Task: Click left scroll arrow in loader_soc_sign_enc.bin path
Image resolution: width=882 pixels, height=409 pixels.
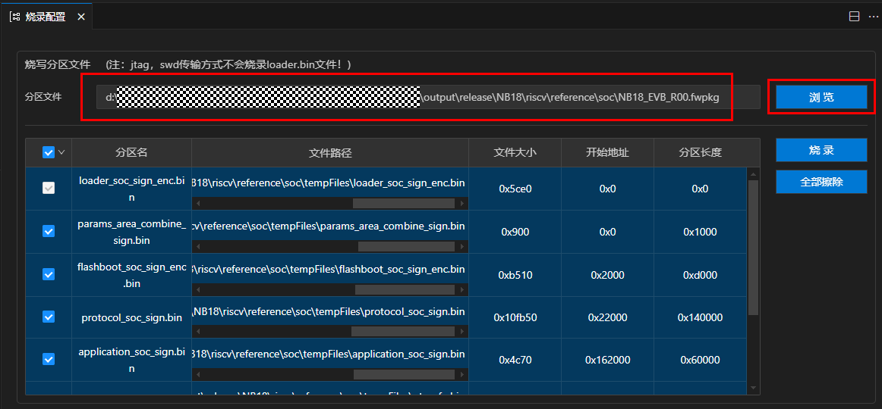Action: coord(197,204)
